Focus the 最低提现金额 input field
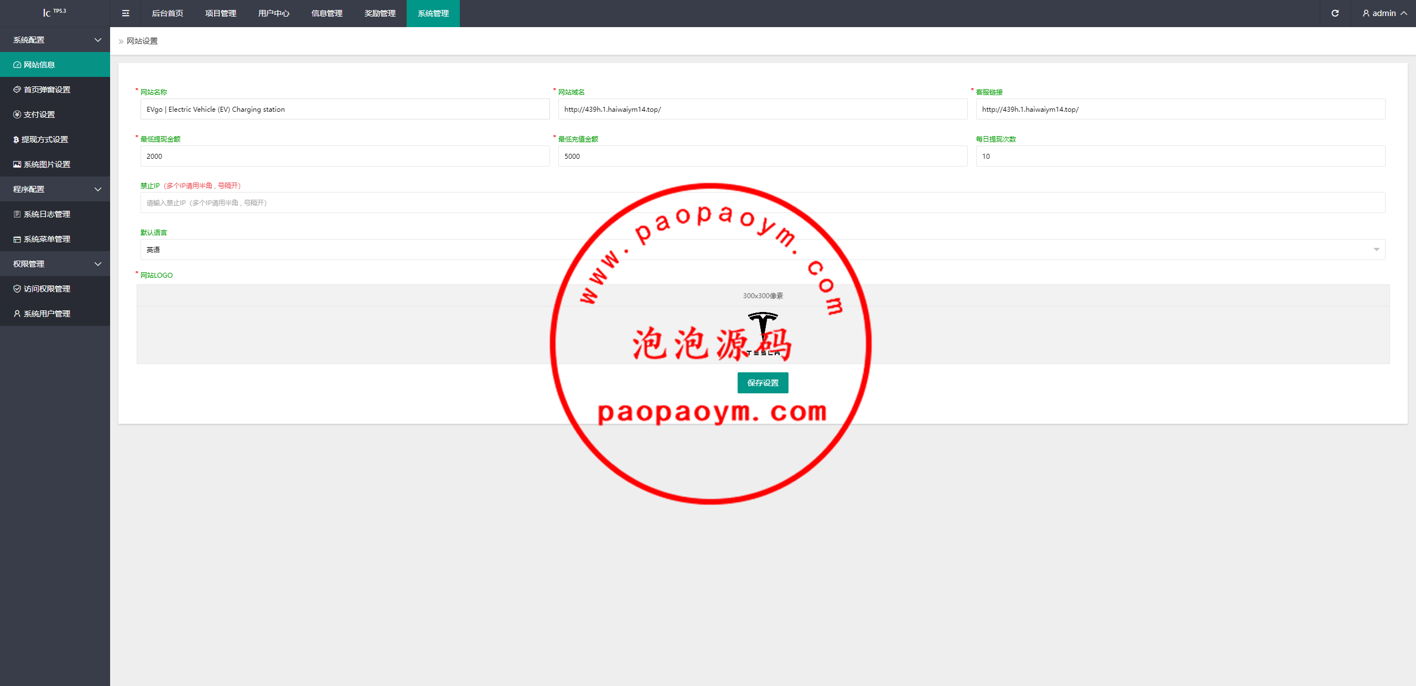This screenshot has height=686, width=1416. pos(345,156)
